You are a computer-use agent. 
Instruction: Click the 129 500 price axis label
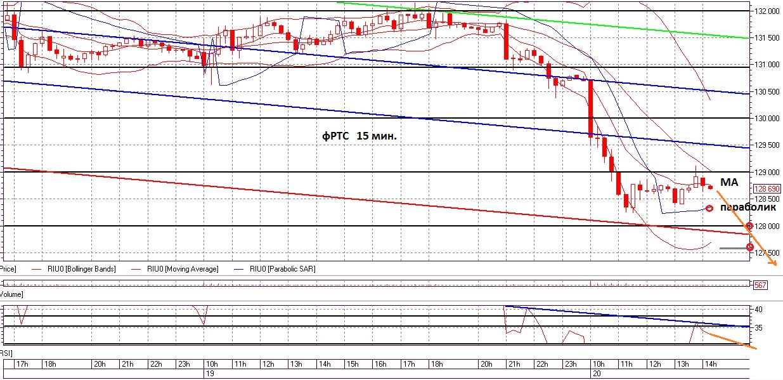point(768,145)
